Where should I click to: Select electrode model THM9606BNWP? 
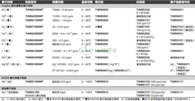click(x=34, y=40)
